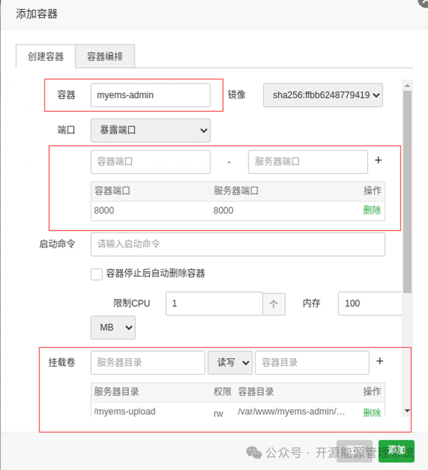Open the MB memory unit dropdown
This screenshot has width=428, height=470.
pyautogui.click(x=113, y=327)
